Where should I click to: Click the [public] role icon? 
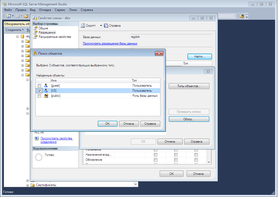pyautogui.click(x=46, y=96)
